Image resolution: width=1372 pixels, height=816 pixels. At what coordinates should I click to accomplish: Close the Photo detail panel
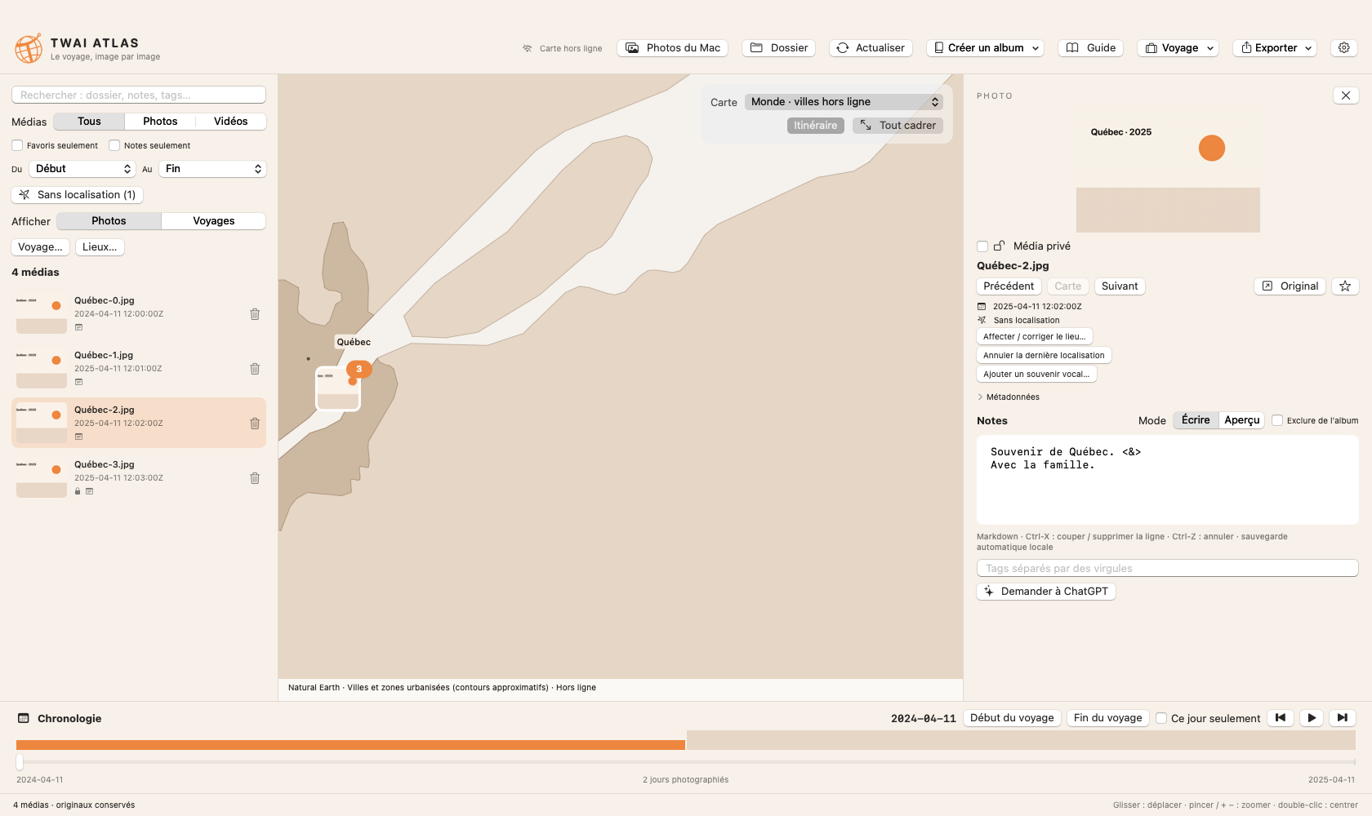tap(1346, 95)
